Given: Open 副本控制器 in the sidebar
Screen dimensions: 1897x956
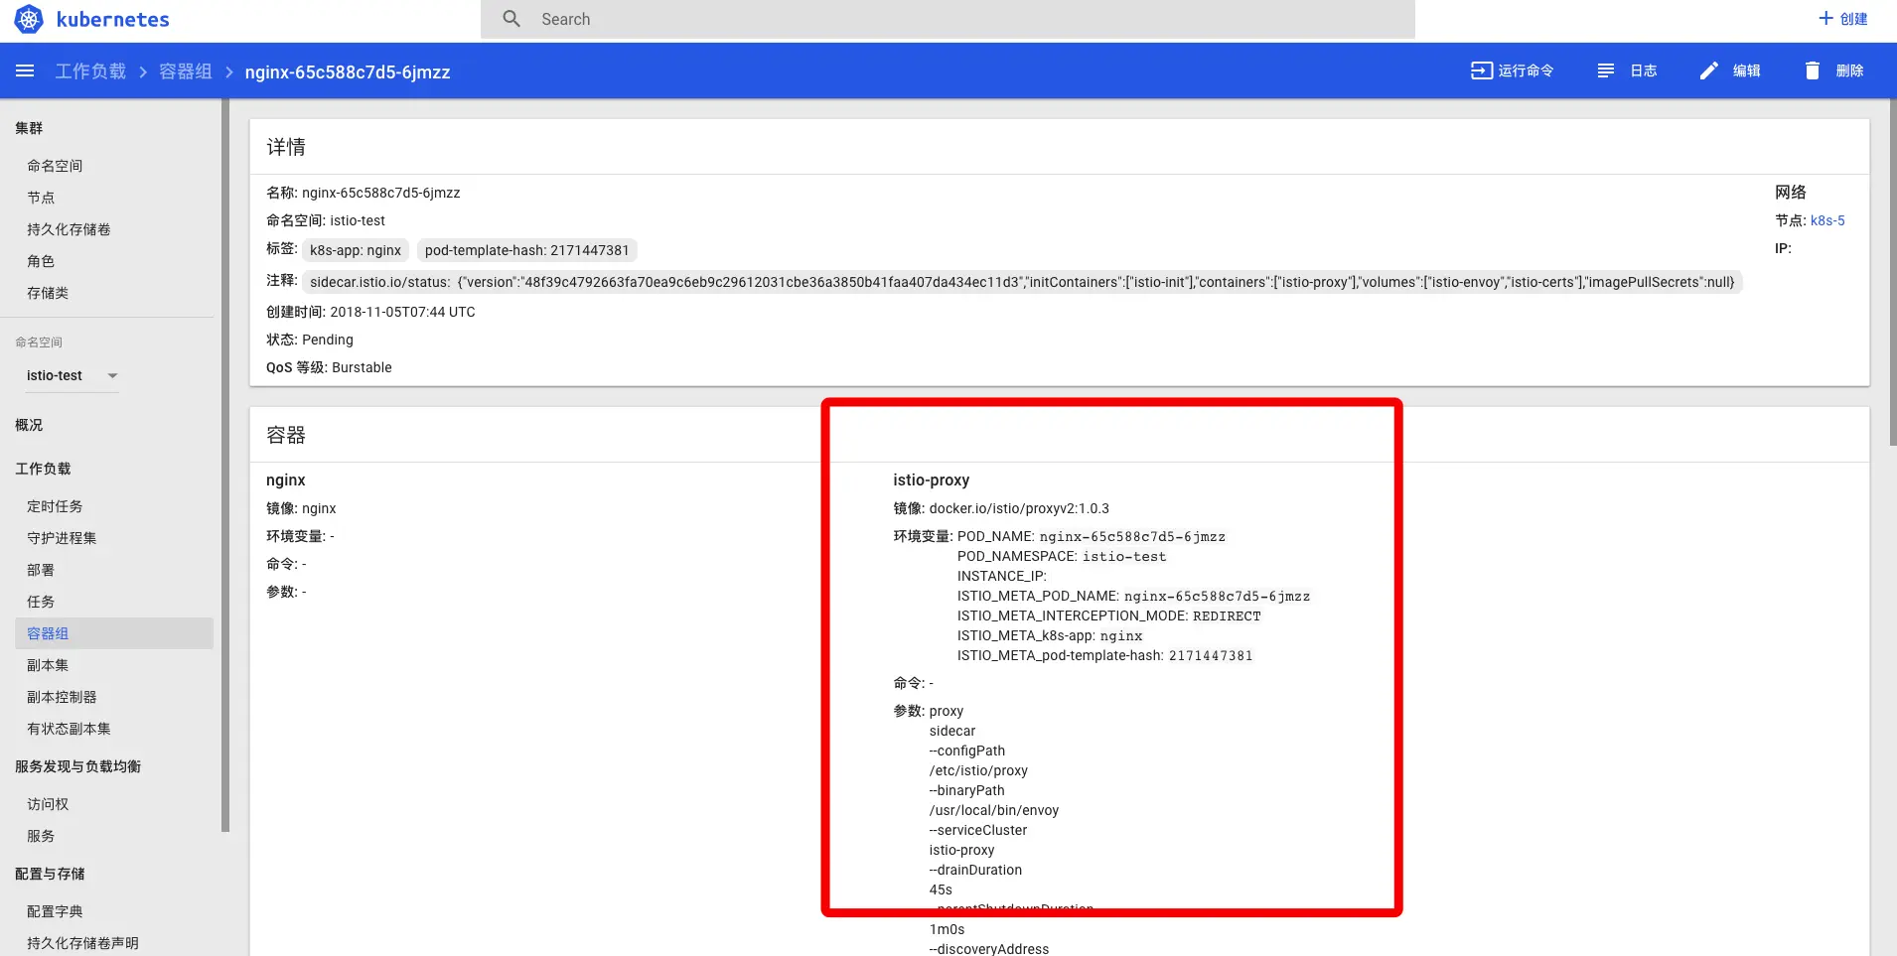Looking at the screenshot, I should tap(62, 697).
